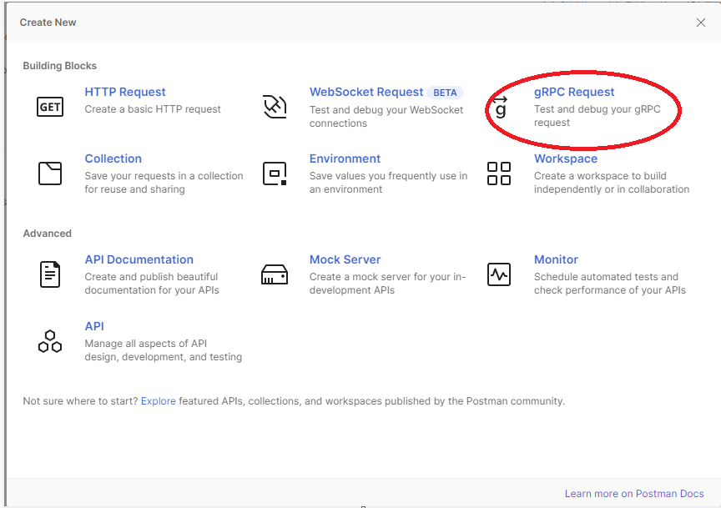The height and width of the screenshot is (508, 721).
Task: Open the API Documentation option
Action: coord(139,259)
